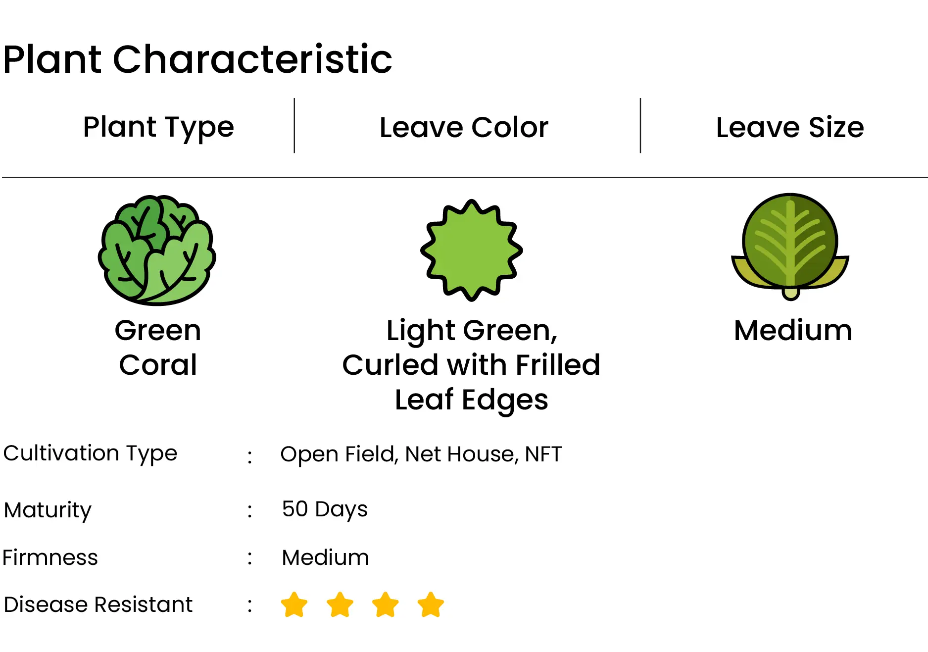Click the Cultivation Type label
This screenshot has width=928, height=652.
[x=90, y=454]
